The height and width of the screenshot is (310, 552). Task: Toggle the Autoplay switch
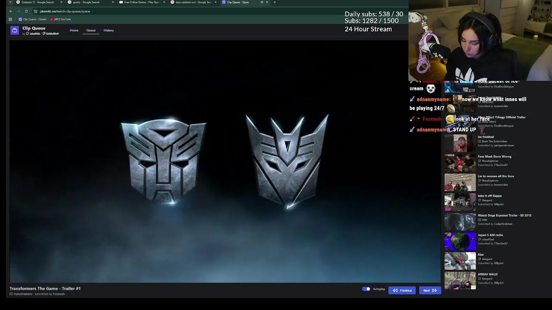pos(366,289)
